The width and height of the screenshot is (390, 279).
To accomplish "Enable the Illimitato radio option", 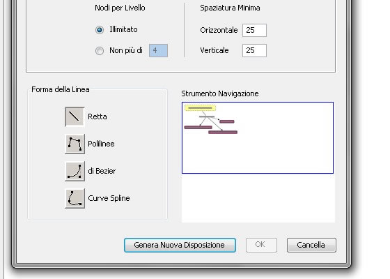I will click(100, 30).
